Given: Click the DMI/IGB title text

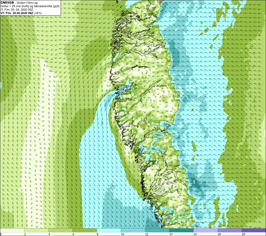Looking at the screenshot, I should (x=7, y=3).
